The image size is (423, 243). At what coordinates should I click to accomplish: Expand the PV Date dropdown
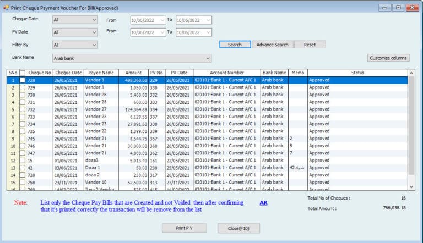[x=93, y=32]
